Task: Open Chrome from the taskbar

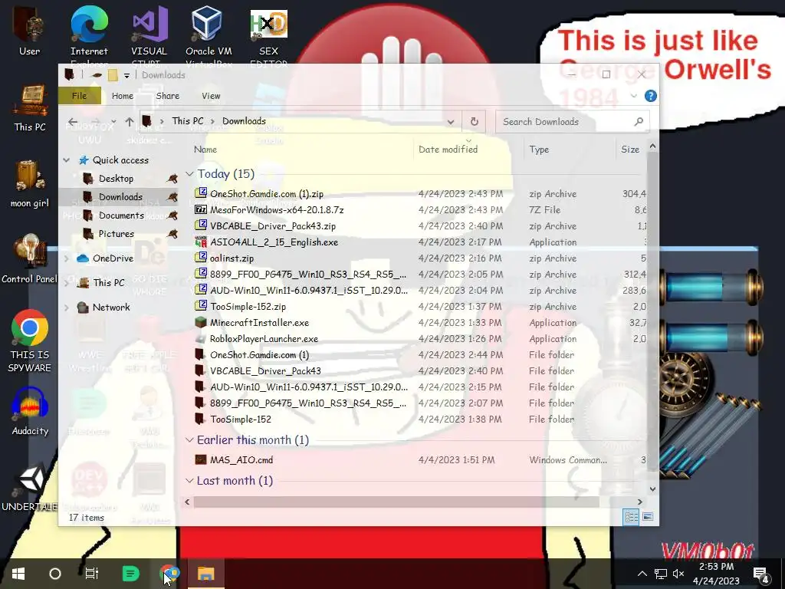Action: [x=169, y=573]
